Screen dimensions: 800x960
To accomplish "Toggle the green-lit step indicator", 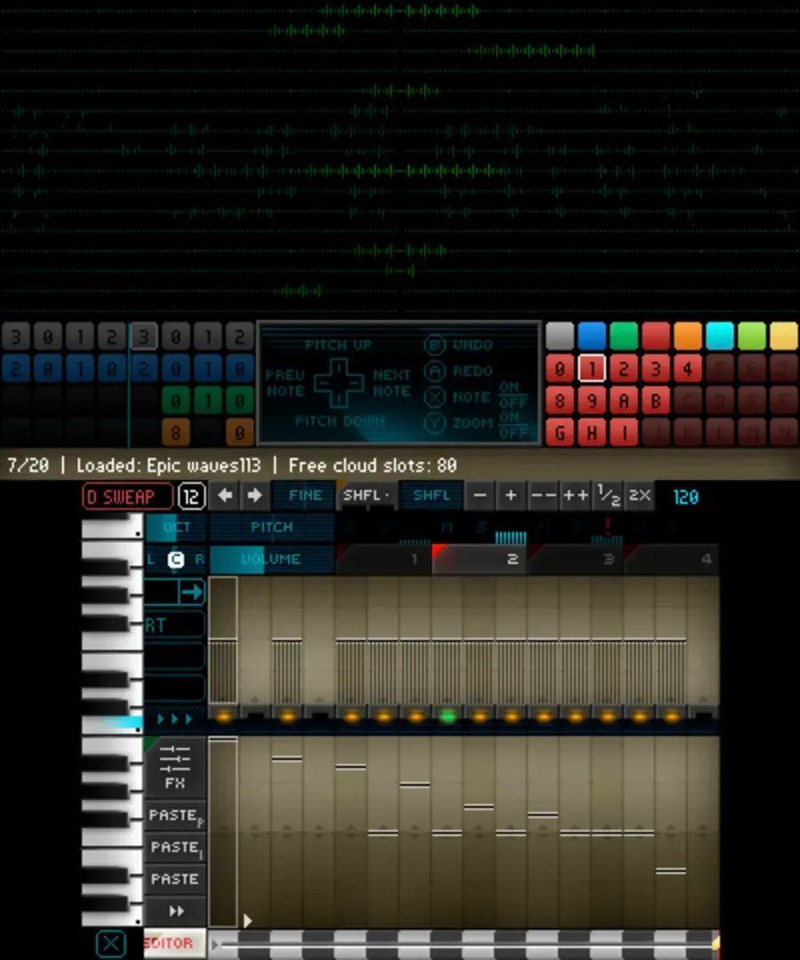I will (448, 716).
